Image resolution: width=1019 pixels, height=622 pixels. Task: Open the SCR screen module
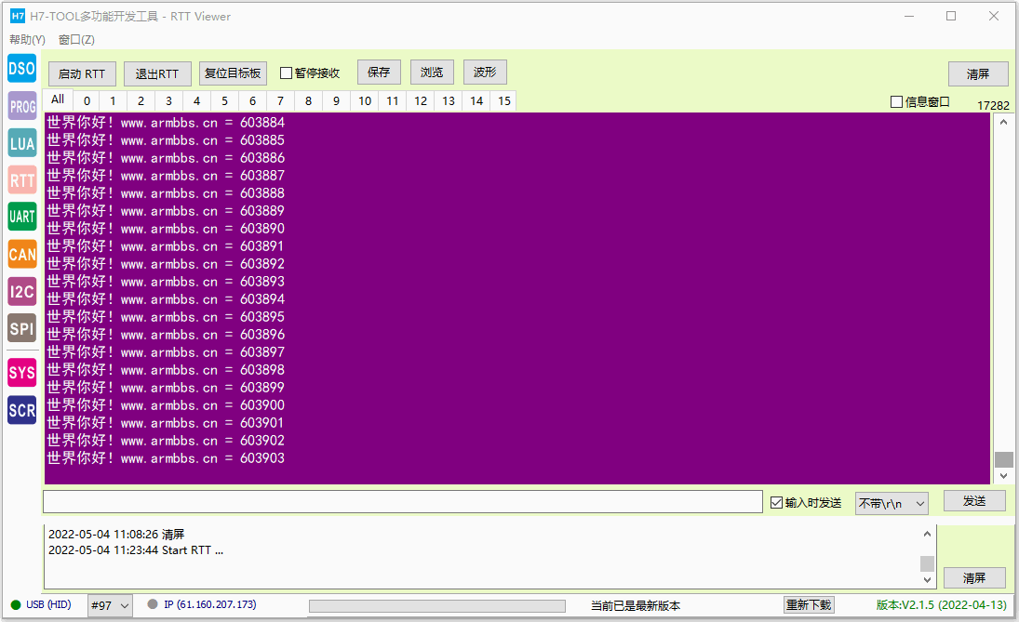22,410
